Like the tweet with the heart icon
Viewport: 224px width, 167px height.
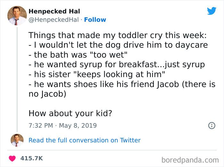pos(13,158)
